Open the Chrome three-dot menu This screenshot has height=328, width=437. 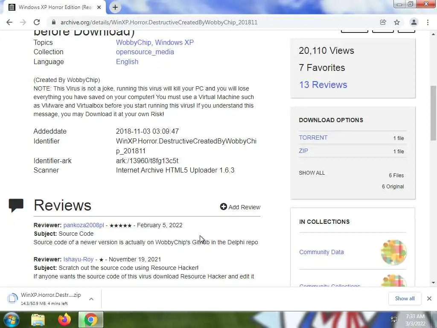click(x=428, y=22)
